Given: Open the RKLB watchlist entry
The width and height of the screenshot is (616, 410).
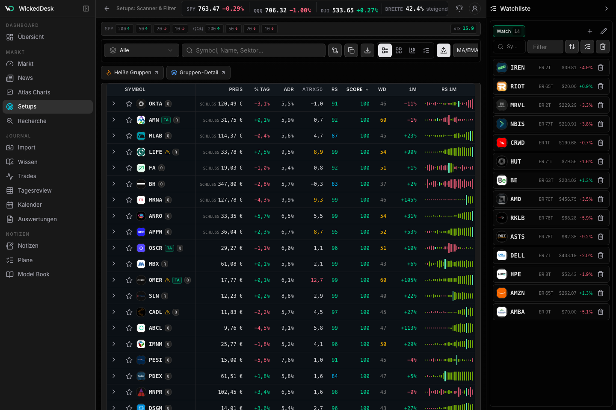Looking at the screenshot, I should [551, 218].
